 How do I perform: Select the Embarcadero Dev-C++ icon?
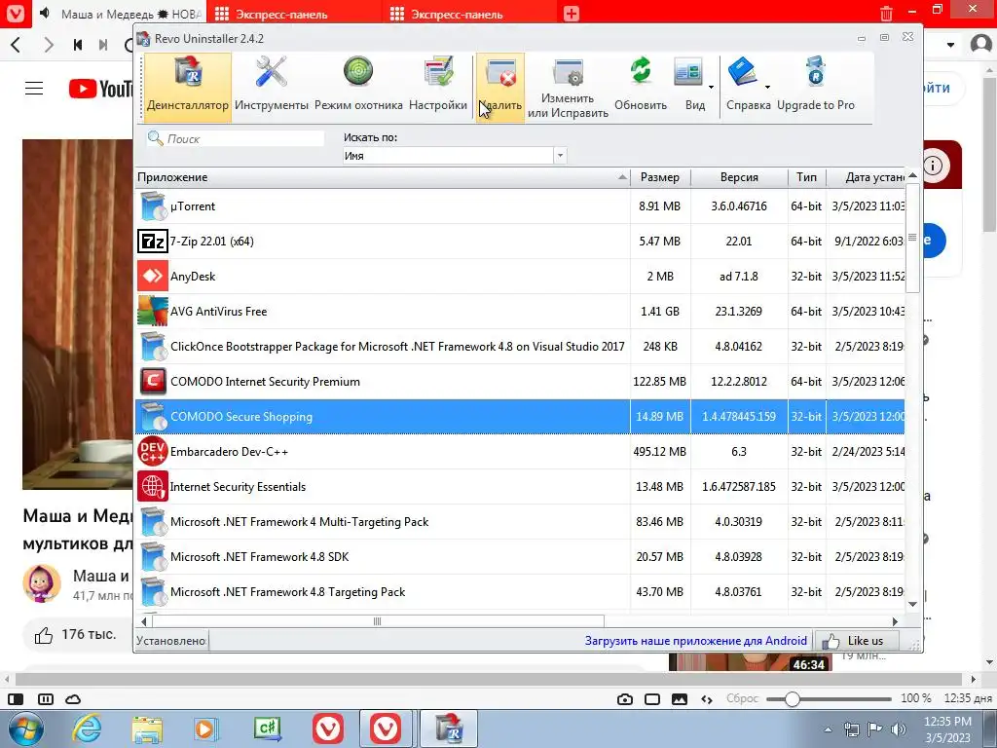pyautogui.click(x=153, y=452)
